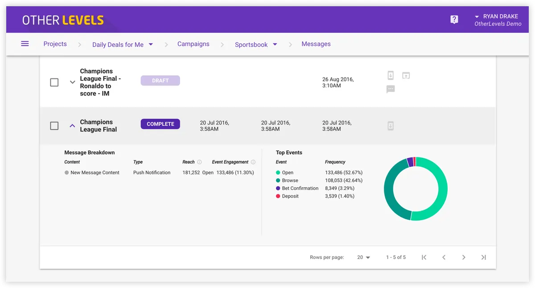Tick checkbox for Ronaldo to score - IM
The width and height of the screenshot is (535, 288).
click(54, 82)
